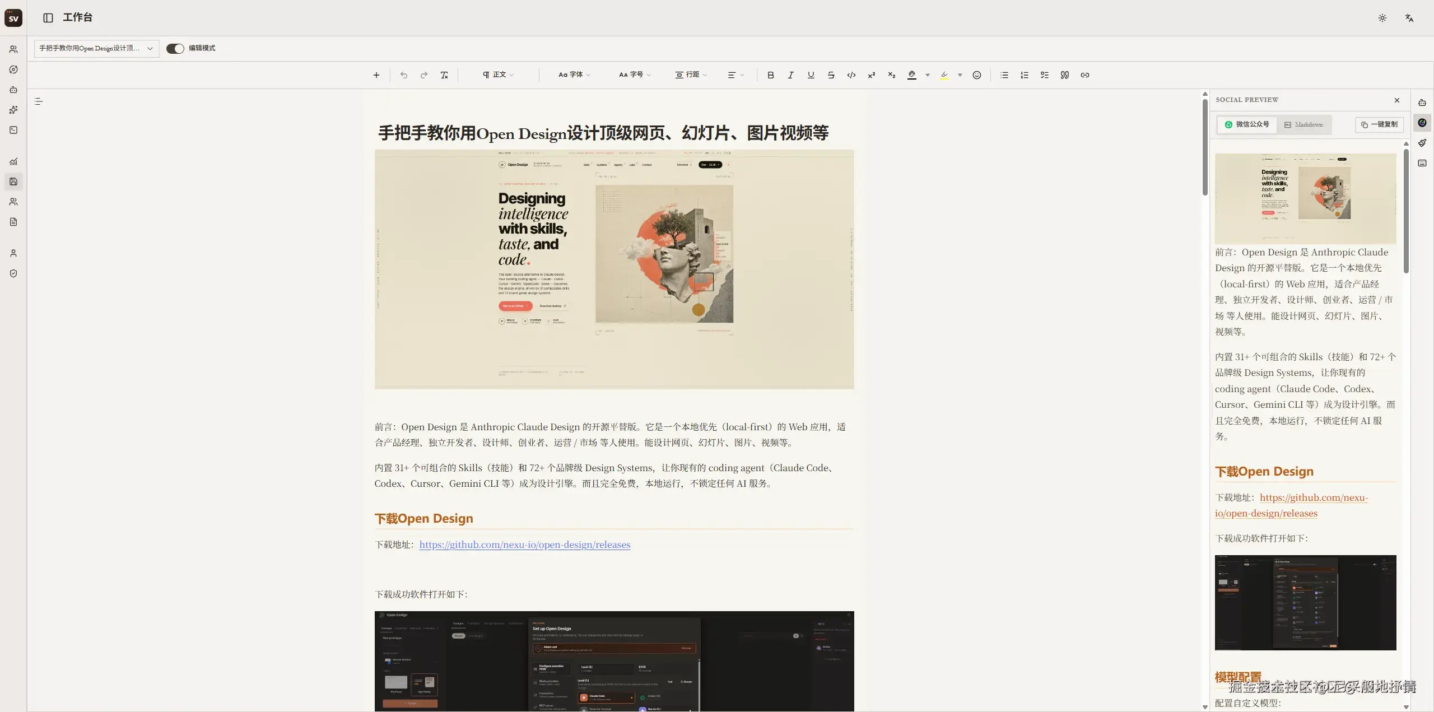Open the 正文 paragraph style dropdown
This screenshot has height=712, width=1434.
point(499,75)
